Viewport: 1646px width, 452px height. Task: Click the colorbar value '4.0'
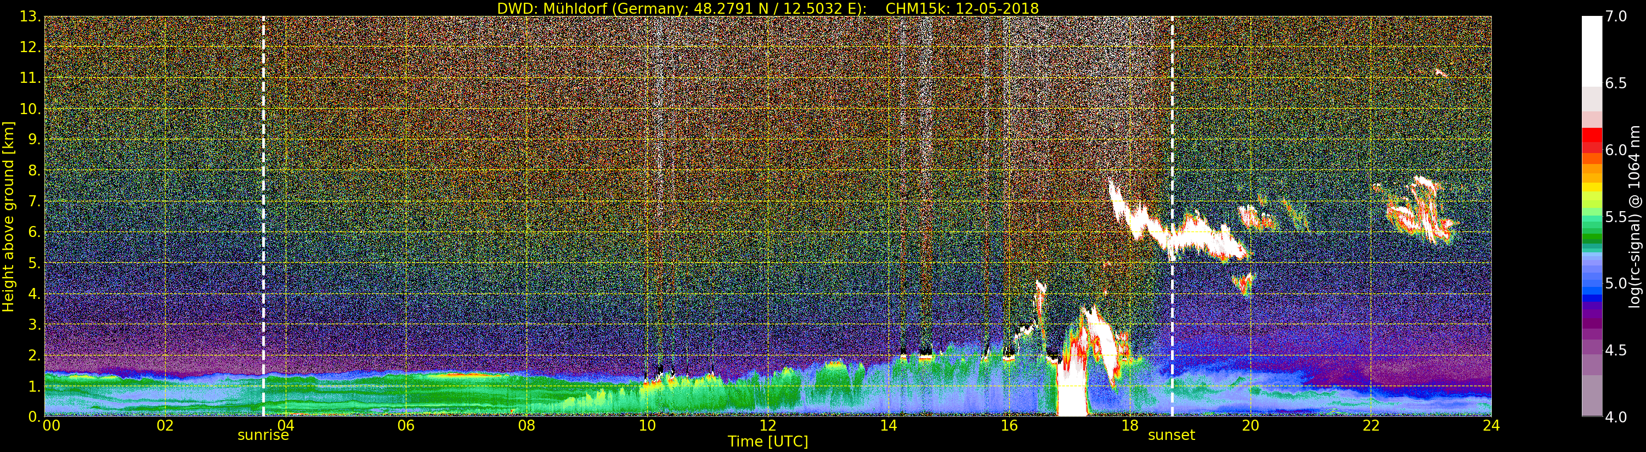(1616, 417)
